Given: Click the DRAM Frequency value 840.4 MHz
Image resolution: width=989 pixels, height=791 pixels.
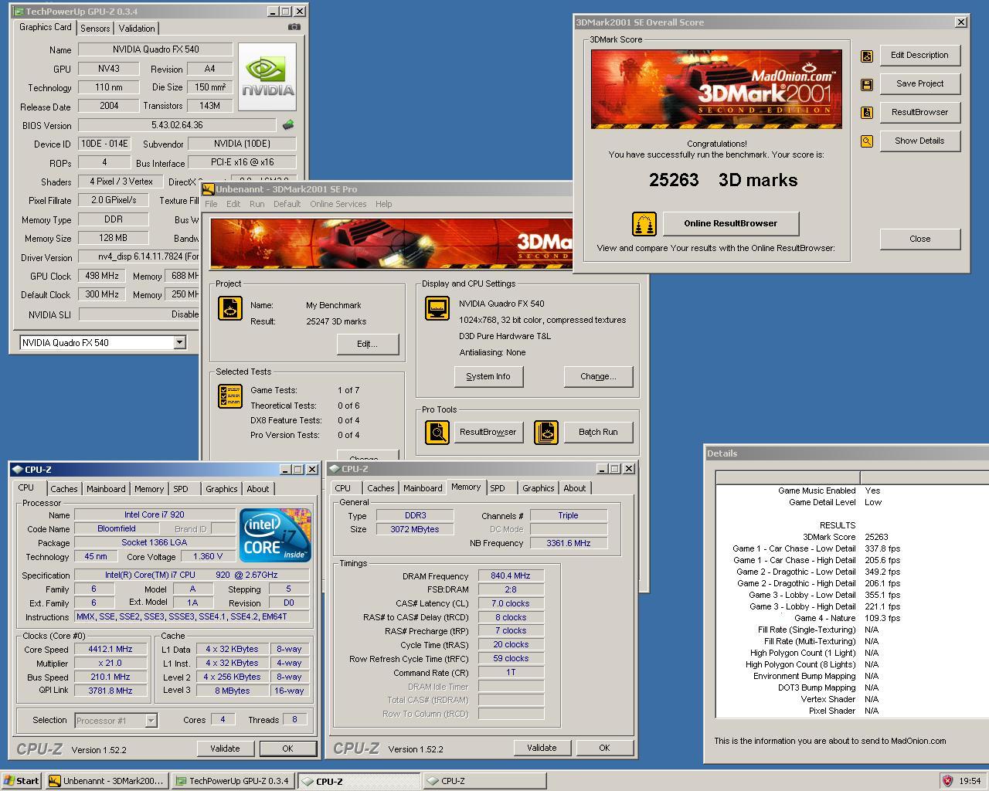Looking at the screenshot, I should tap(511, 575).
